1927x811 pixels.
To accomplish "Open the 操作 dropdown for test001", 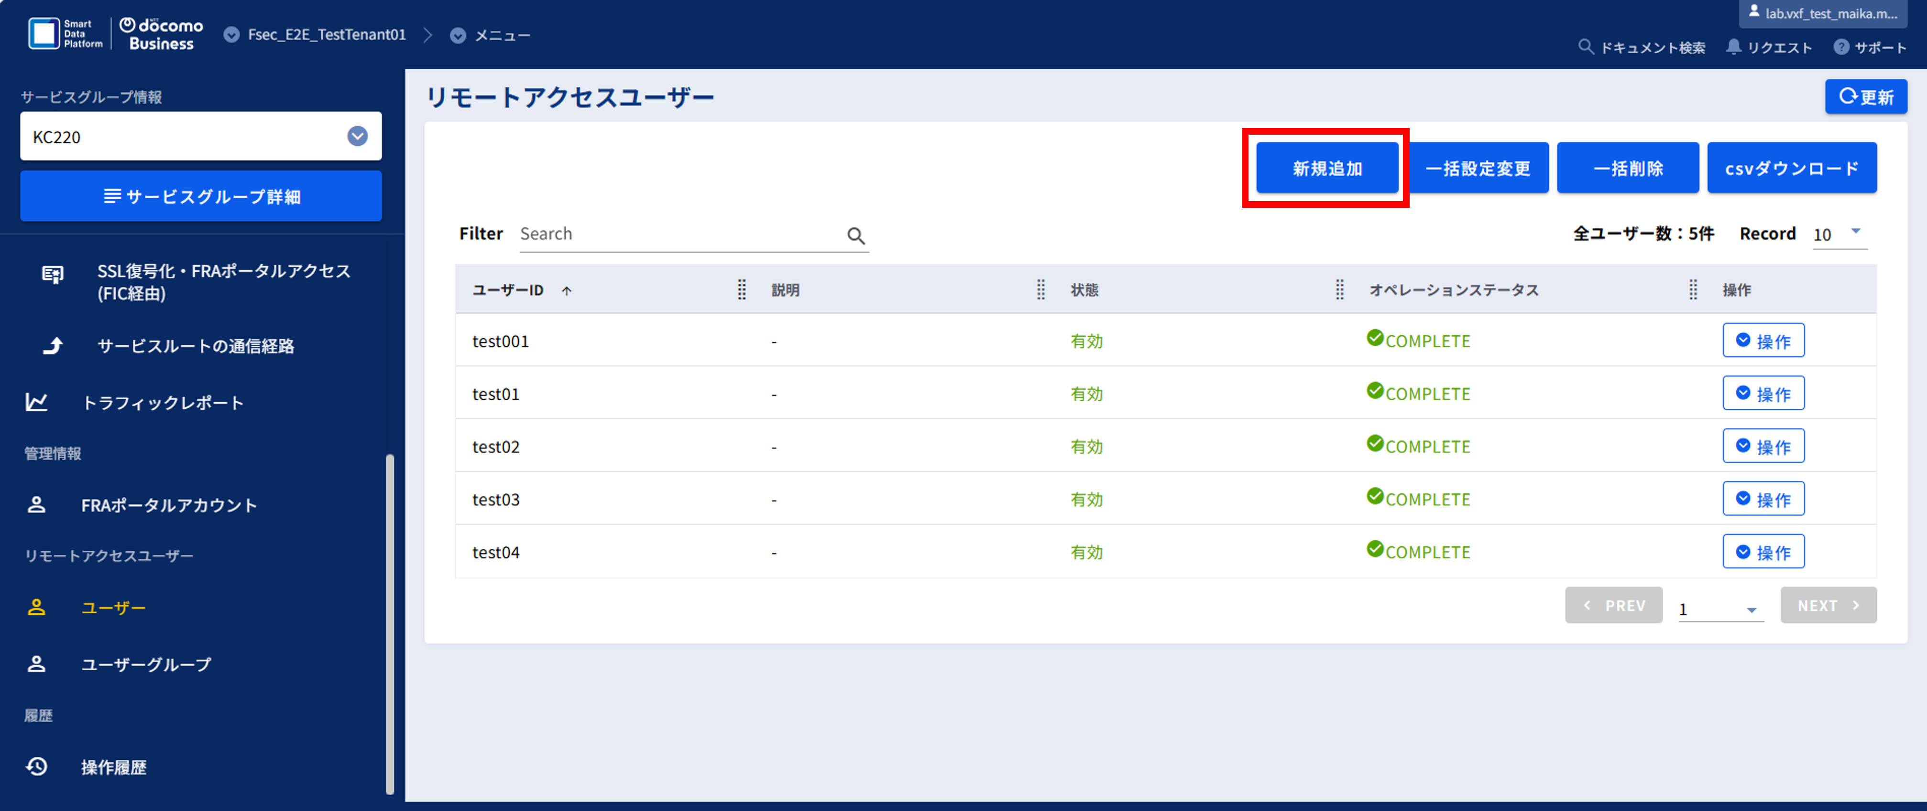I will coord(1763,340).
